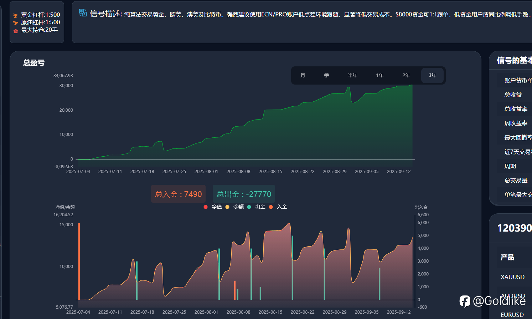Click the 5,076.77 minimum equity value label
Screen dimensions: 532x319
[64, 307]
